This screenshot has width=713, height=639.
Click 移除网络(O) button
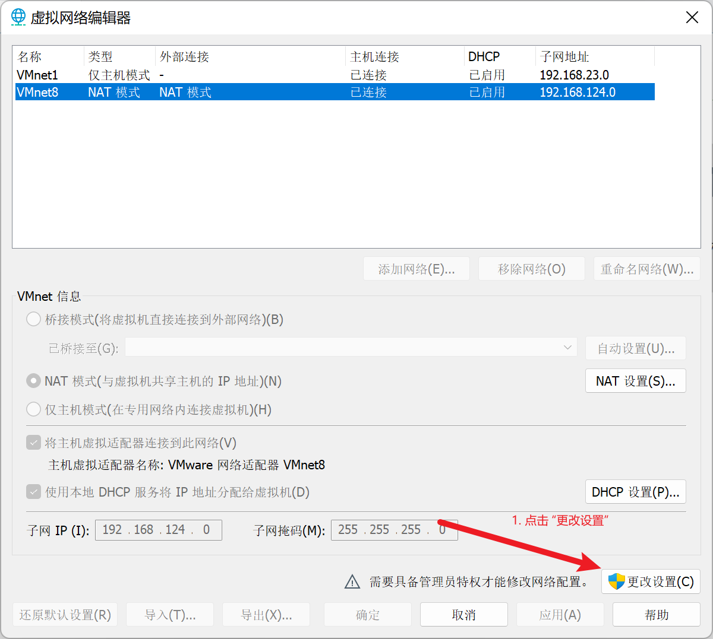pyautogui.click(x=532, y=269)
